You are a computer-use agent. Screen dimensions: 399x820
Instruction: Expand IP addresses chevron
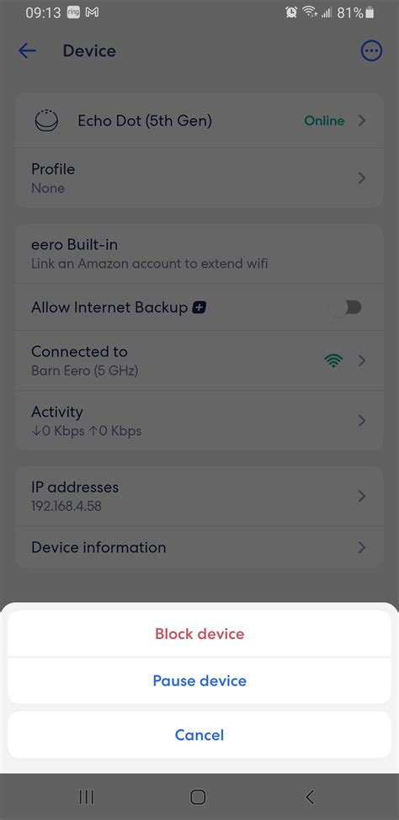coord(361,496)
